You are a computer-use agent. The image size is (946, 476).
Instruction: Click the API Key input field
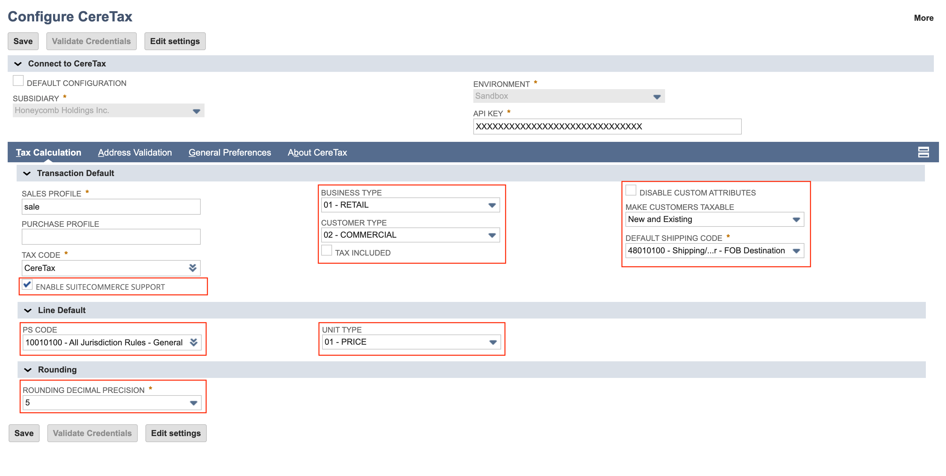pyautogui.click(x=608, y=127)
